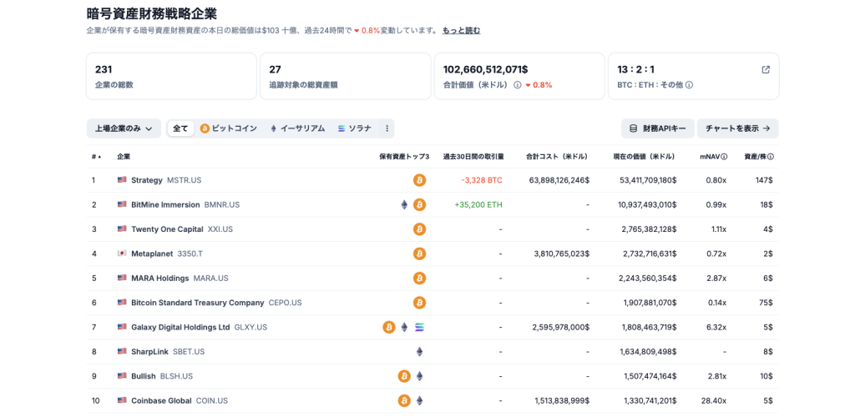Click the 保有資産トップ3 column header

point(405,157)
